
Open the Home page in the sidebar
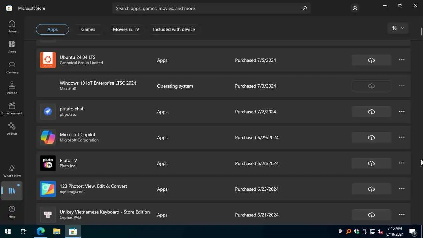tap(12, 26)
